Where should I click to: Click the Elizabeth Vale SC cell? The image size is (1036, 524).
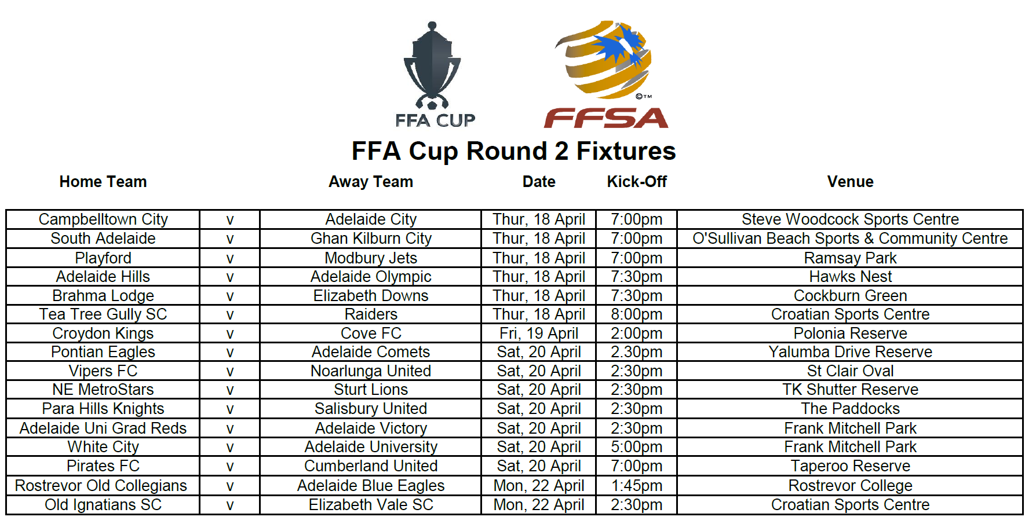pyautogui.click(x=371, y=505)
